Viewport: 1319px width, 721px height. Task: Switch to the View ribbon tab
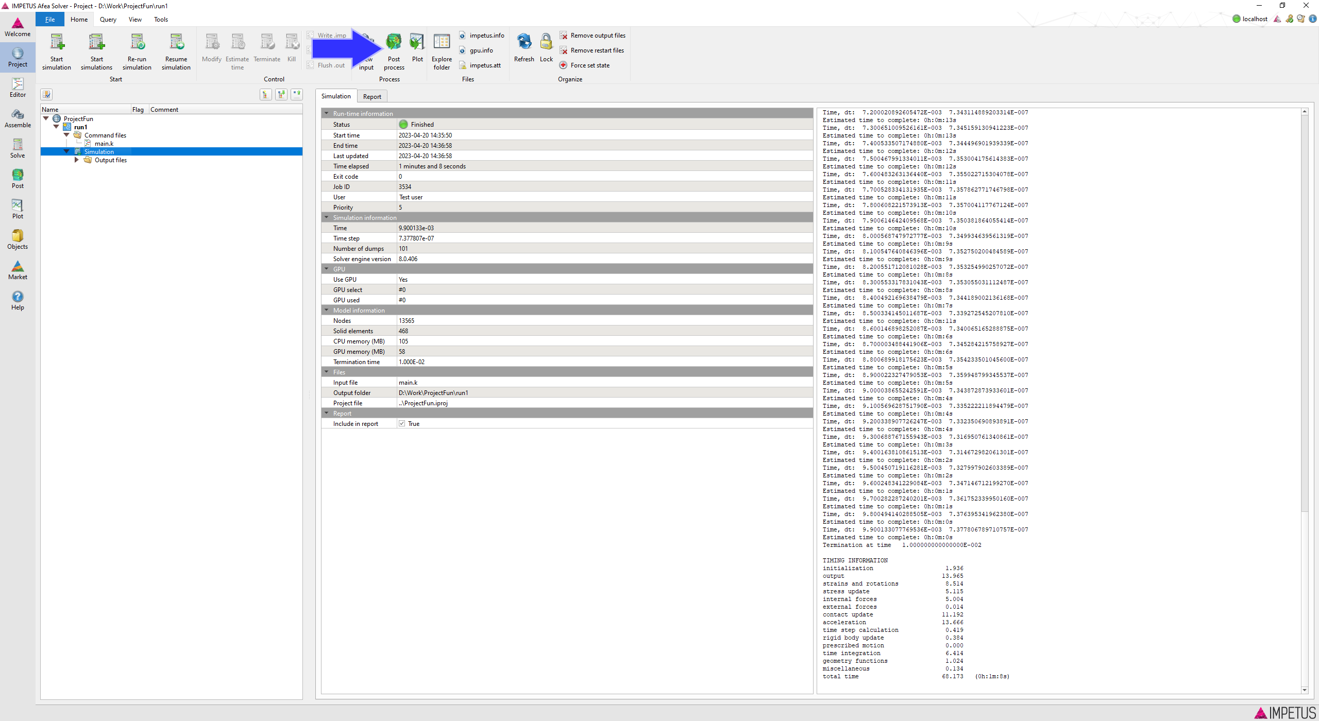click(135, 20)
